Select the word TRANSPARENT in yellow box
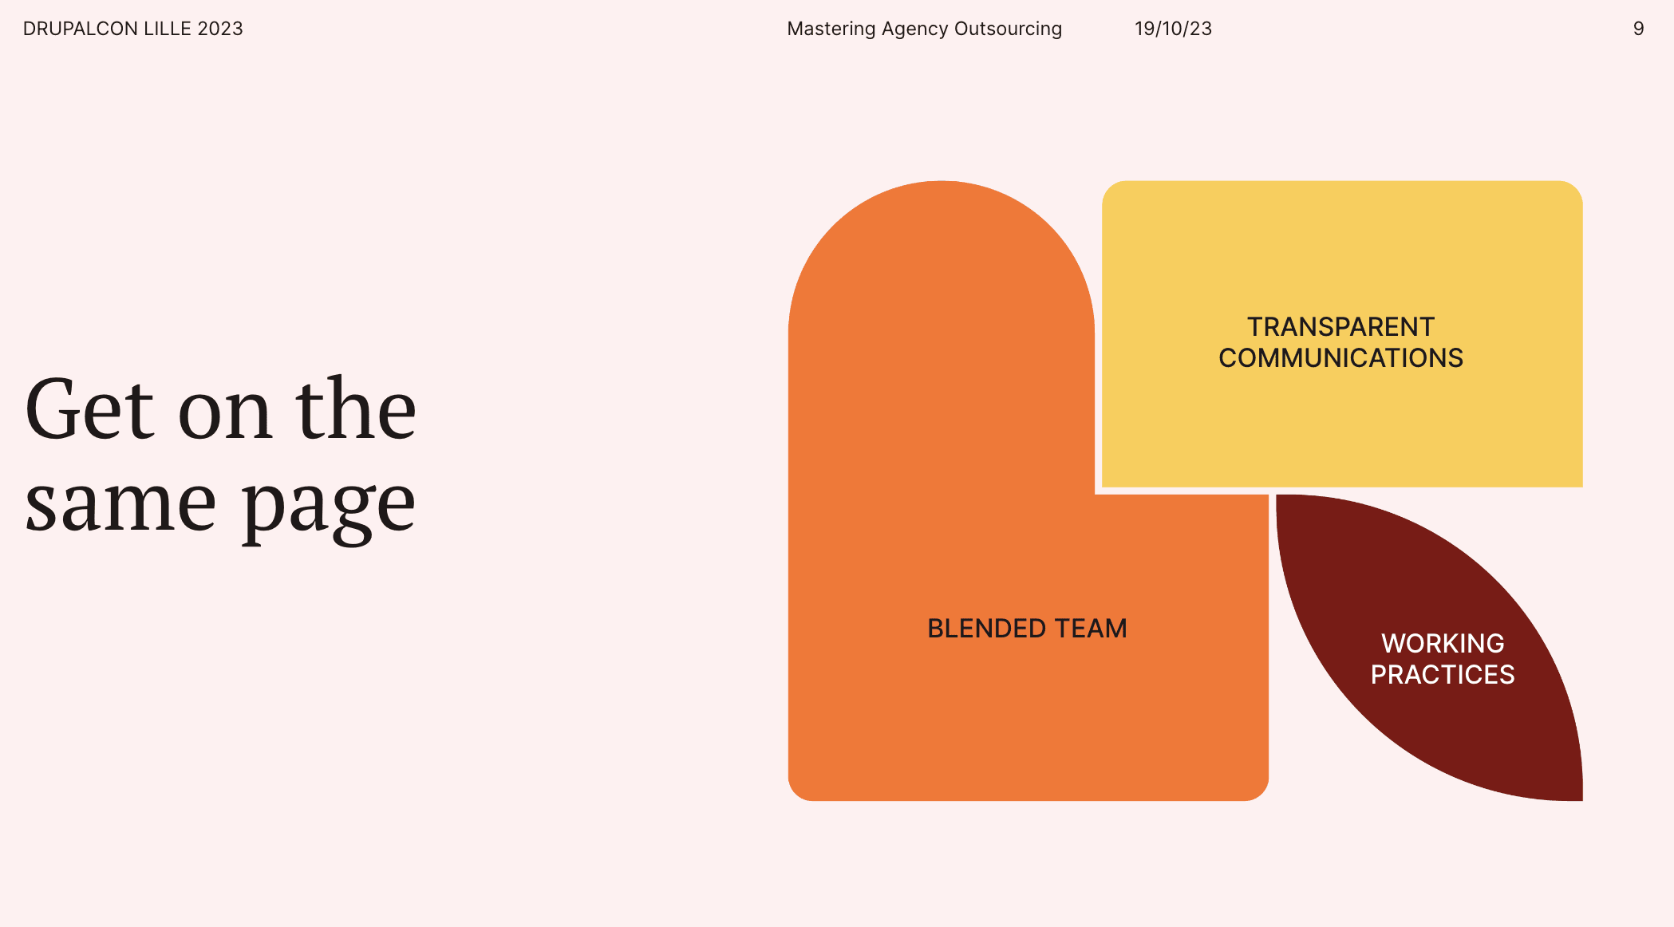 pyautogui.click(x=1340, y=327)
